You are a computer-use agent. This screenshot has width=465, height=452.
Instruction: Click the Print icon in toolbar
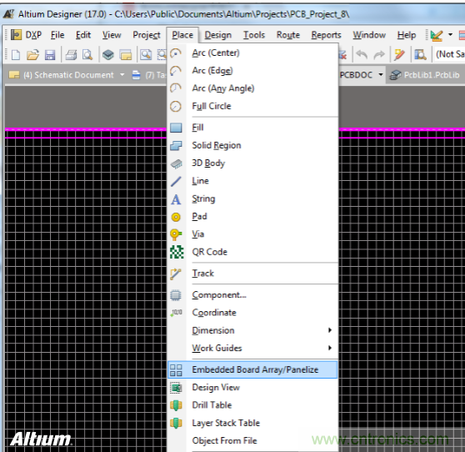pyautogui.click(x=71, y=54)
